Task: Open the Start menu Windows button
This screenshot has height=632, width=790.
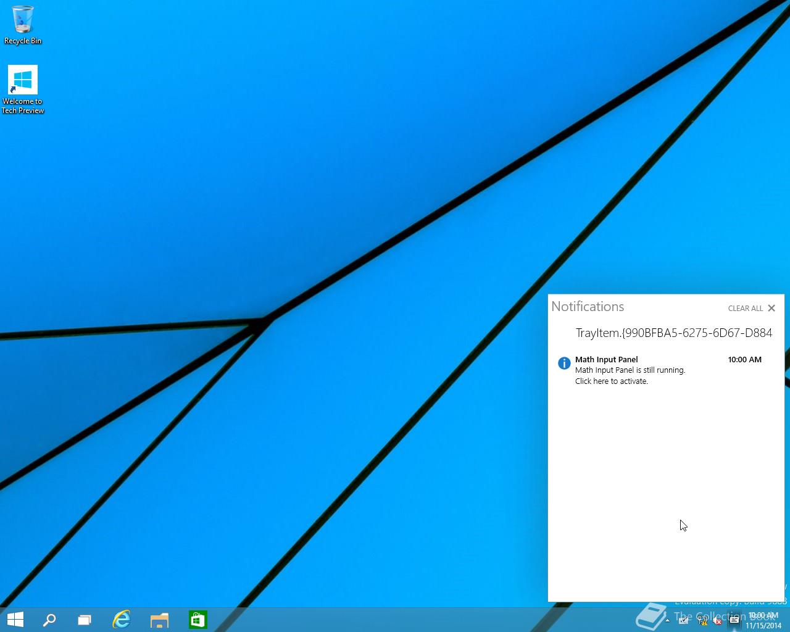Action: 15,620
